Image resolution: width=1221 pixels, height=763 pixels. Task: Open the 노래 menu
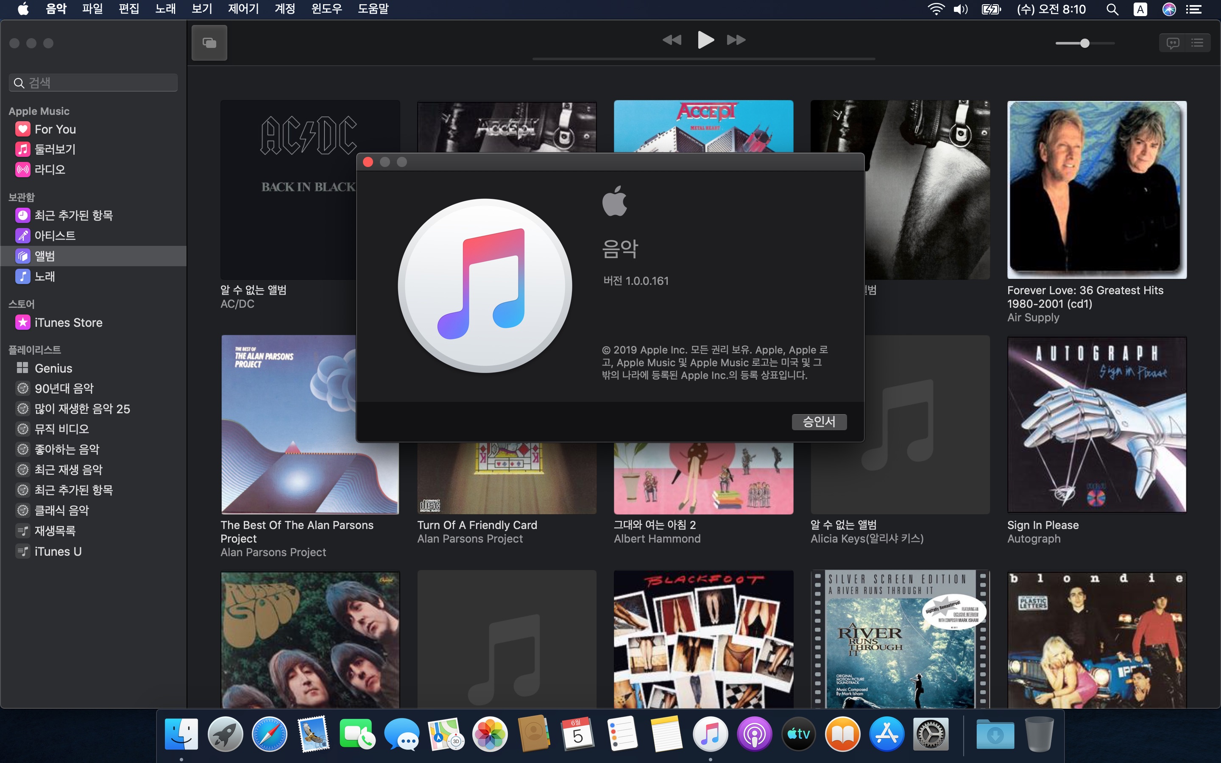[165, 9]
